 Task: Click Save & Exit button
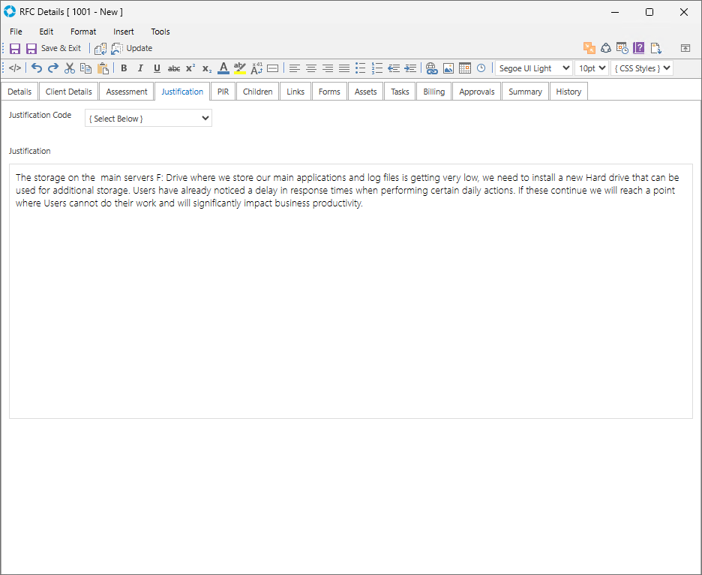54,48
